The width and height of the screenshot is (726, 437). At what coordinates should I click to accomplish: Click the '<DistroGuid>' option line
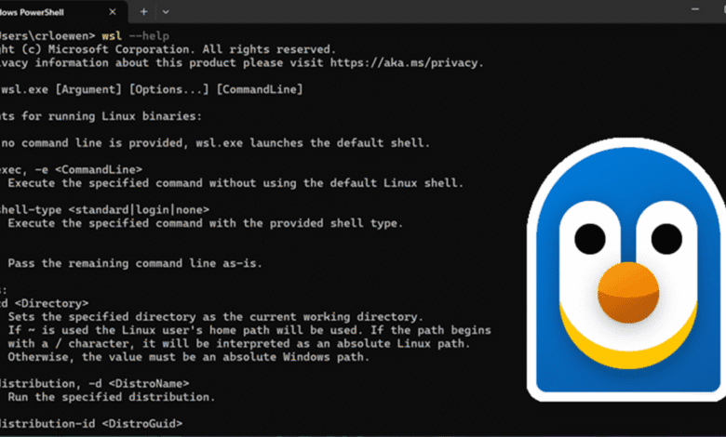coord(91,424)
